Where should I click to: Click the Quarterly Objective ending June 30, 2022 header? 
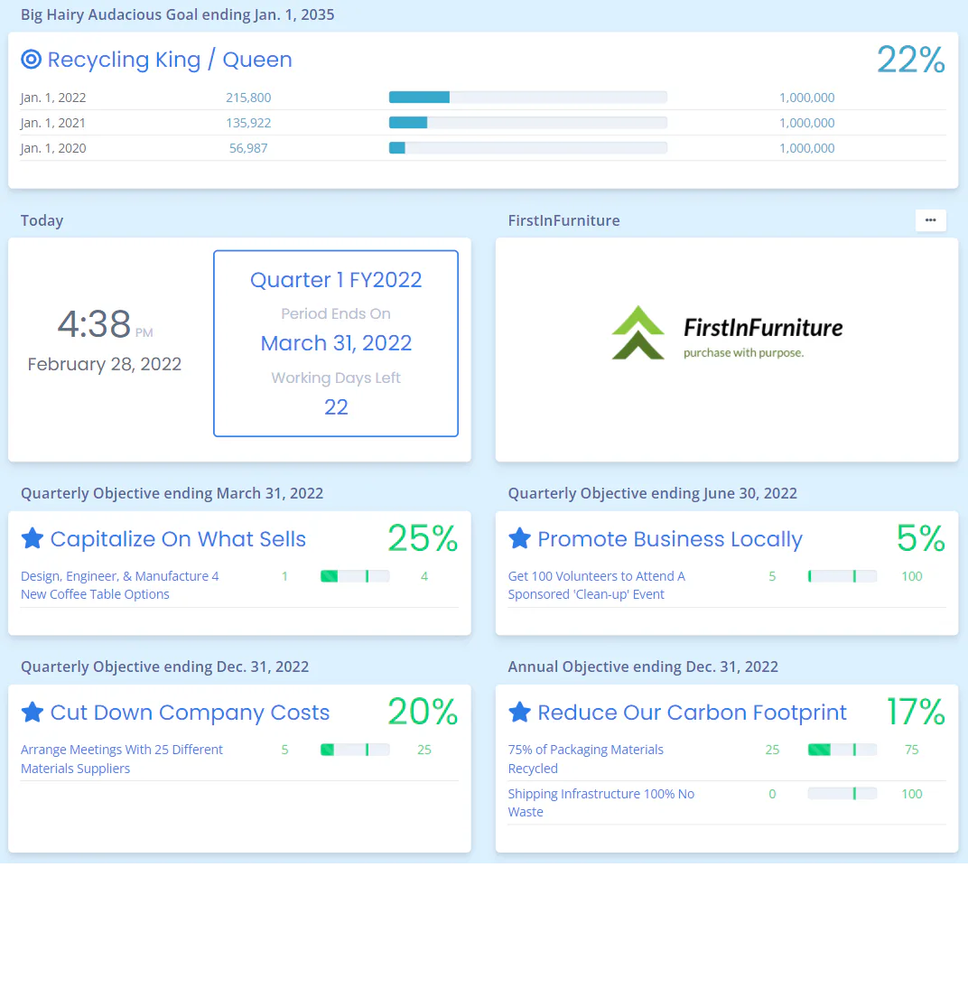pyautogui.click(x=652, y=493)
